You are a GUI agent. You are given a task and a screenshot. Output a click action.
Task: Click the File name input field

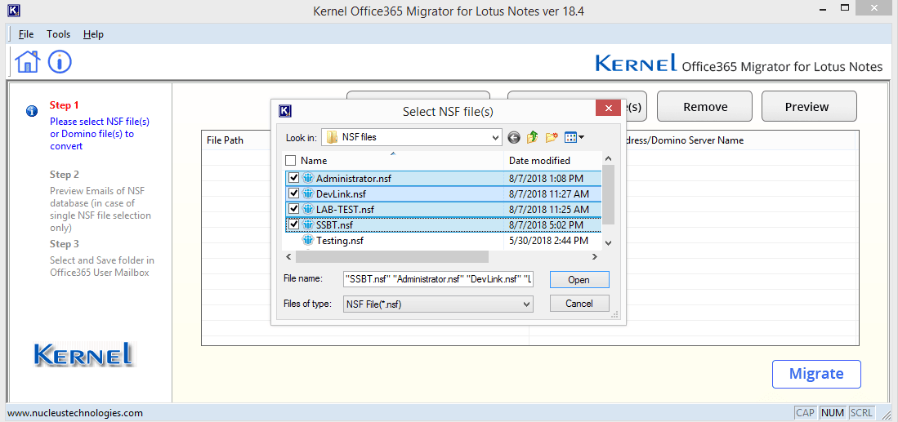[438, 280]
